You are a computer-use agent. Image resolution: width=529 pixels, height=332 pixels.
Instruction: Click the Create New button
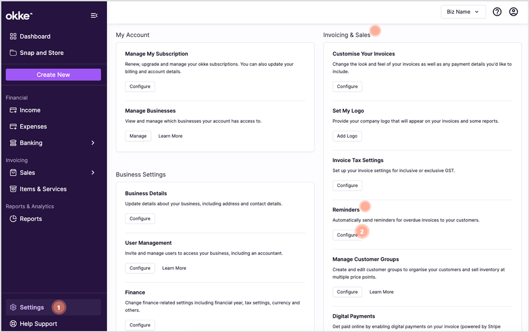tap(53, 75)
